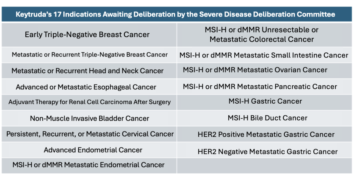Screen dimensions: 353x178
Task: Select MSI-H or dMMR Metastatic Pancreatic Cancer
Action: click(x=260, y=87)
